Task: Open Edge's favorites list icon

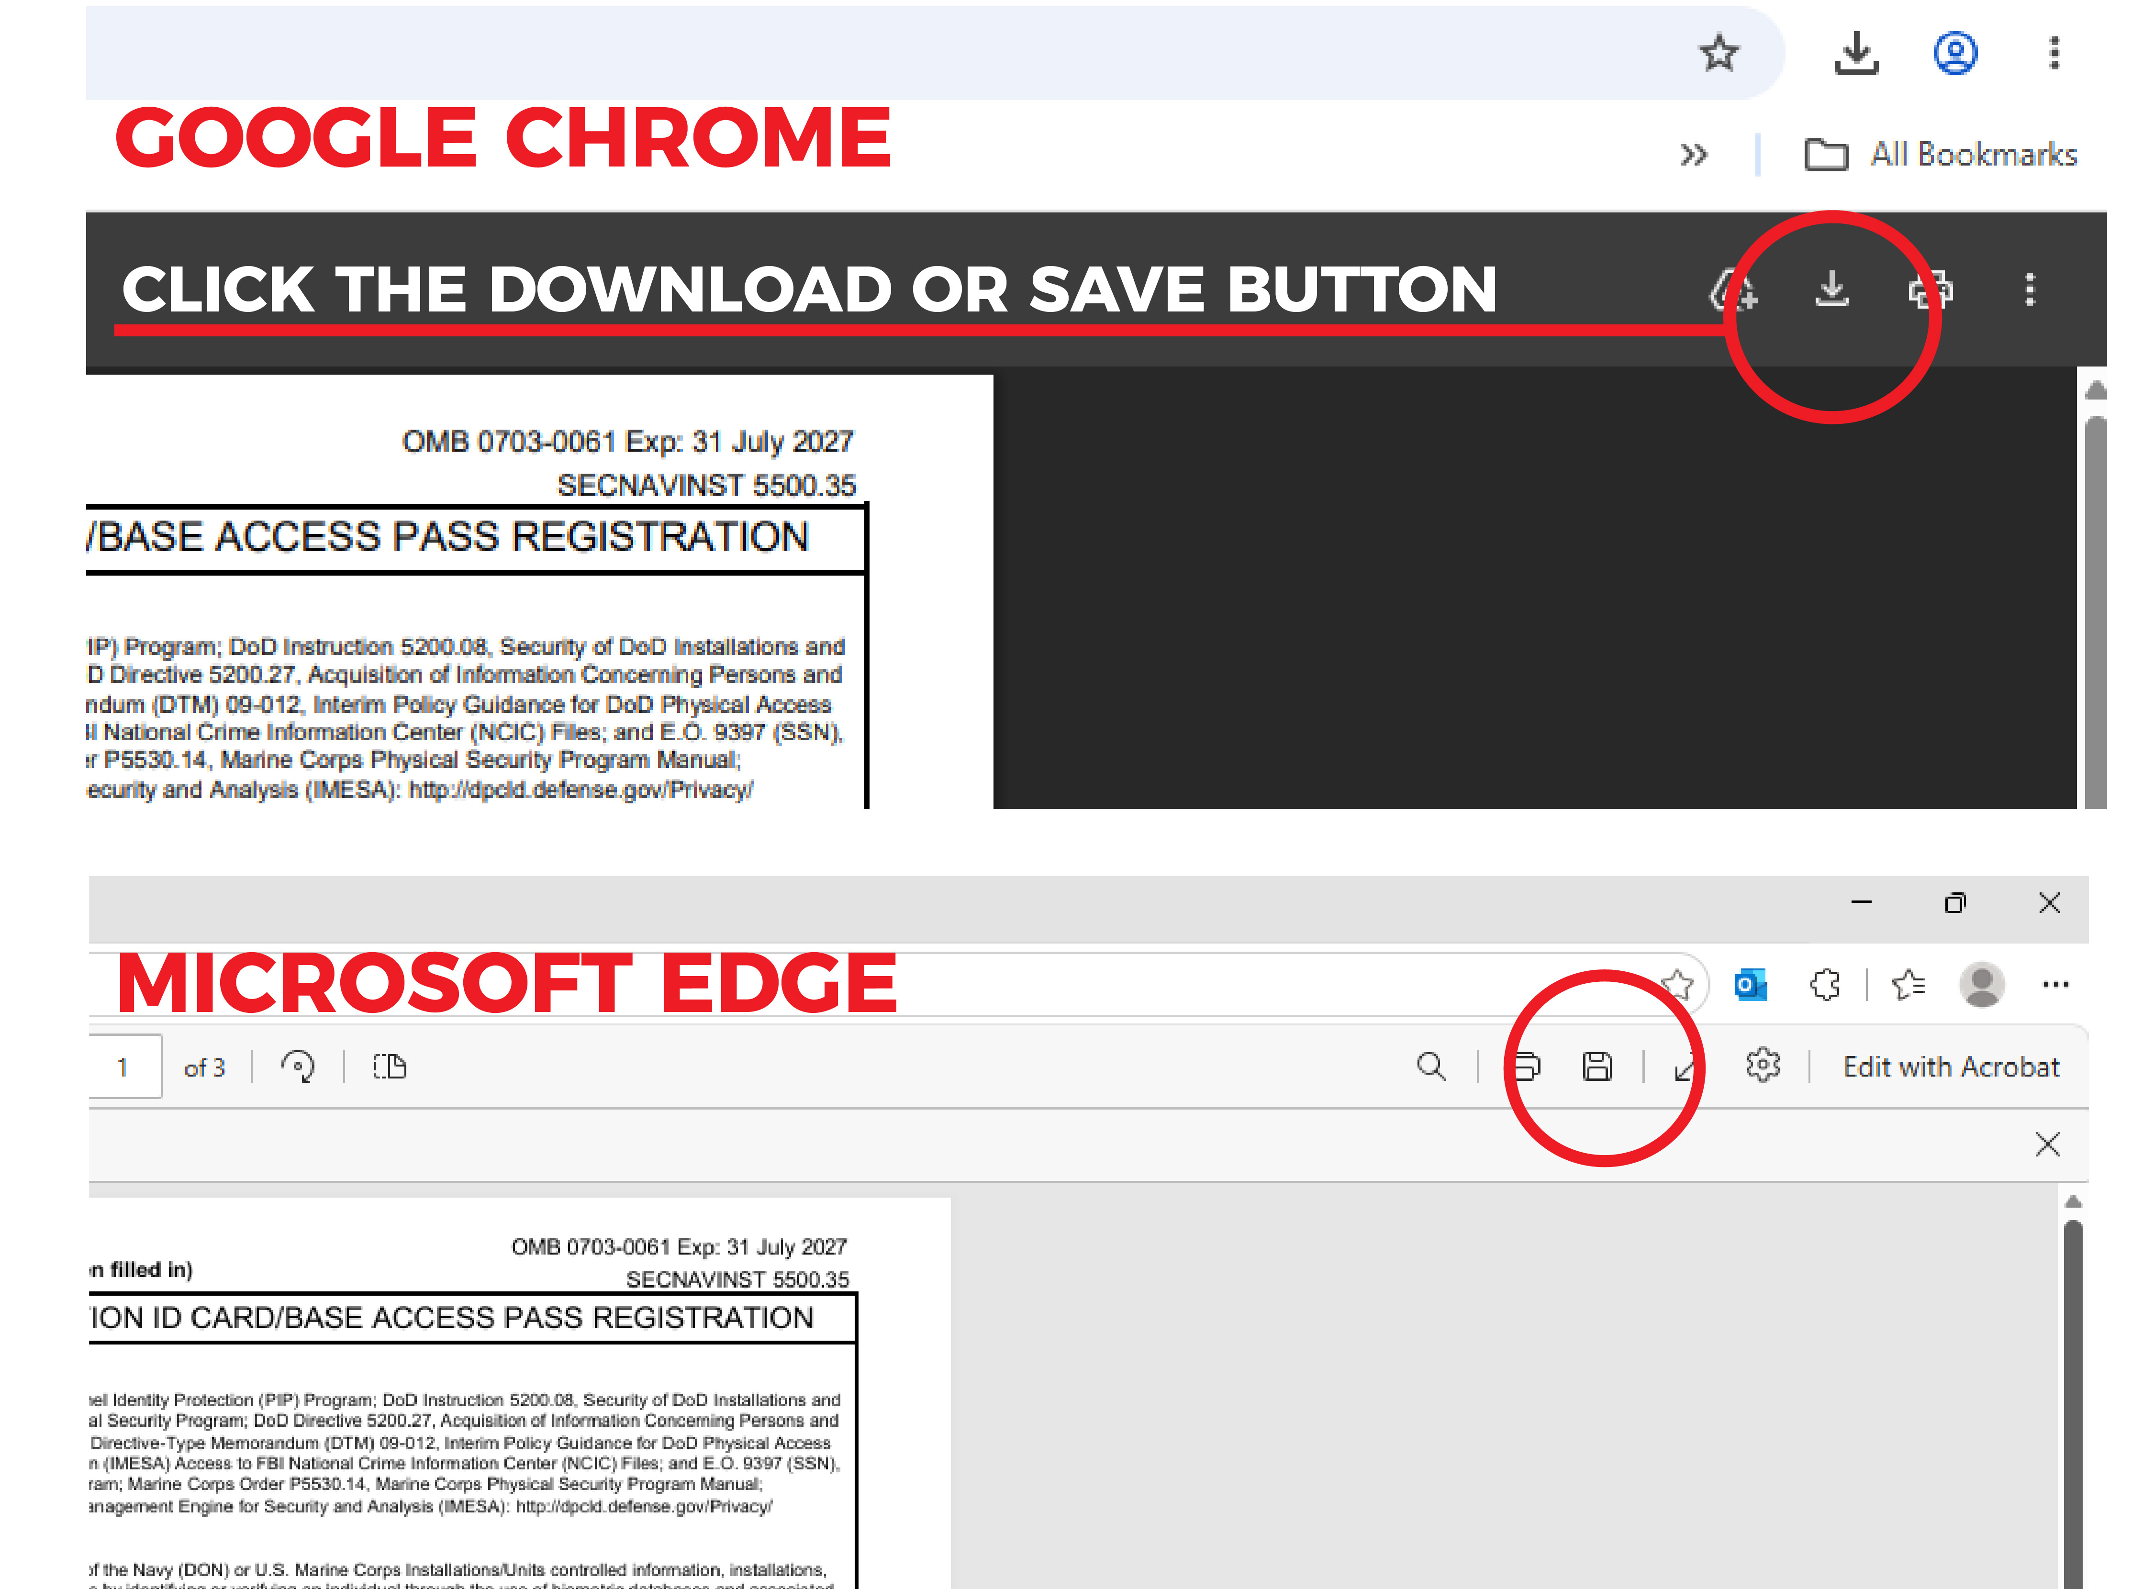Action: (1908, 985)
